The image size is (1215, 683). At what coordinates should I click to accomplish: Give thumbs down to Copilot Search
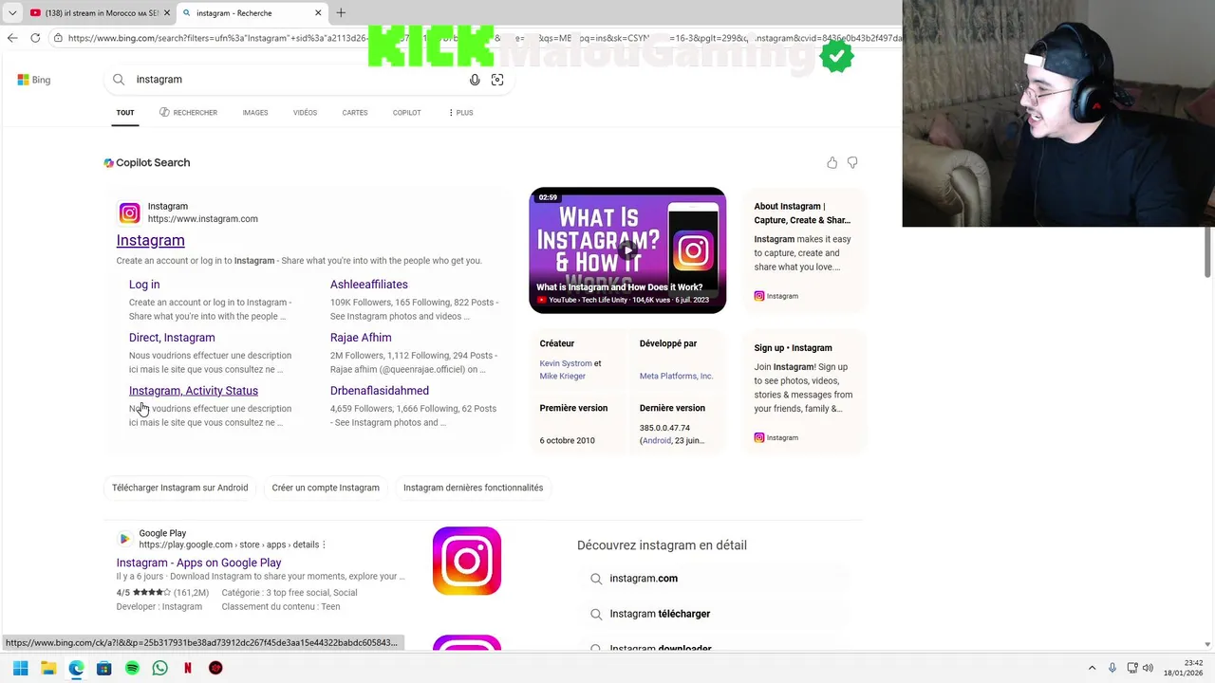[852, 163]
